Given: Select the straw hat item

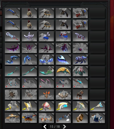Looking at the screenshot, I should [12, 118].
